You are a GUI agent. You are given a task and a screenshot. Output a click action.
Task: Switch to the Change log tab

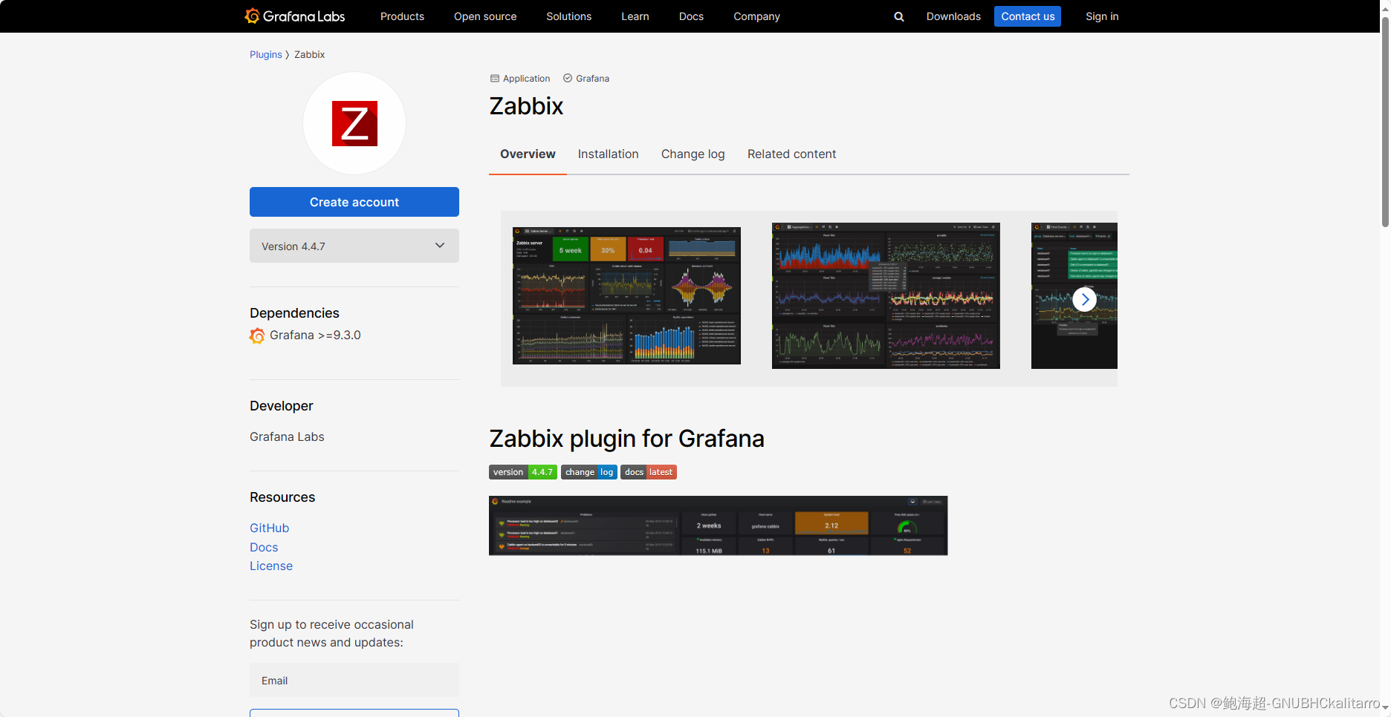[x=693, y=154]
